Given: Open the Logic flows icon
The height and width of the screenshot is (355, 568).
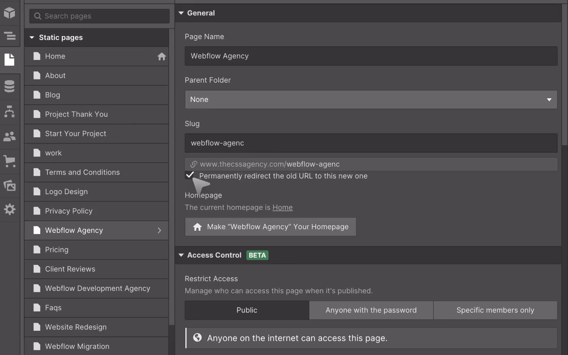Looking at the screenshot, I should tap(10, 111).
